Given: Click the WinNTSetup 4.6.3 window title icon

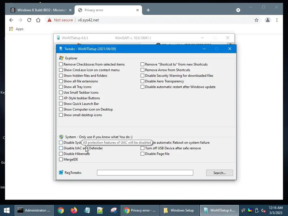Looking at the screenshot, I should click(x=58, y=38).
